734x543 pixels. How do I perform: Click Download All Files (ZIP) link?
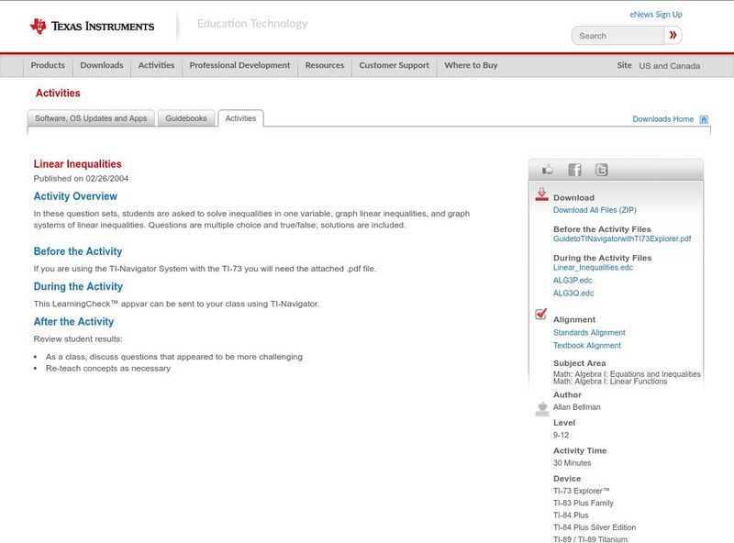pyautogui.click(x=595, y=210)
